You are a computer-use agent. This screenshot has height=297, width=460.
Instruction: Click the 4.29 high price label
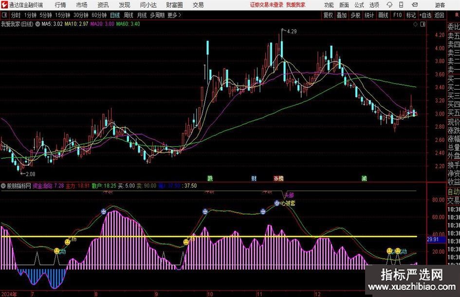[292, 32]
